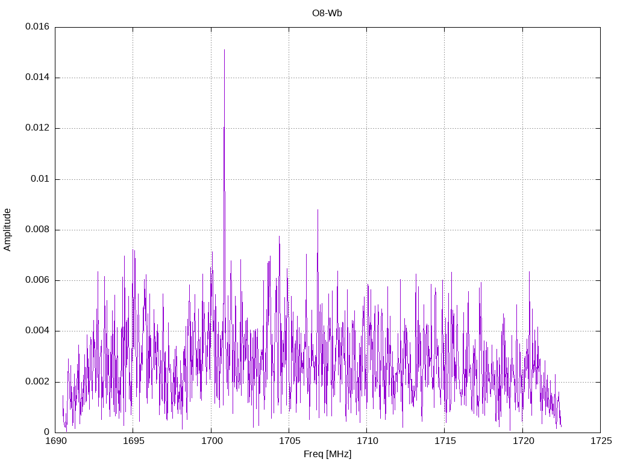Click the 1705 x-axis tick label
The width and height of the screenshot is (617, 462).
click(289, 441)
